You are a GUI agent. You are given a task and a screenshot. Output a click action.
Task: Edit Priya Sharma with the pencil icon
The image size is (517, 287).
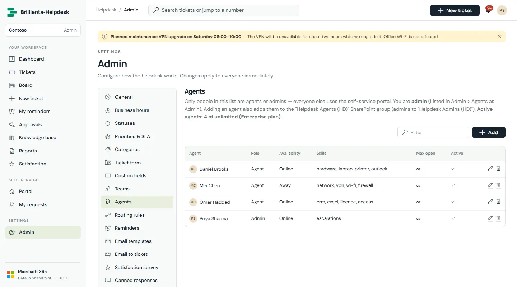coord(490,218)
